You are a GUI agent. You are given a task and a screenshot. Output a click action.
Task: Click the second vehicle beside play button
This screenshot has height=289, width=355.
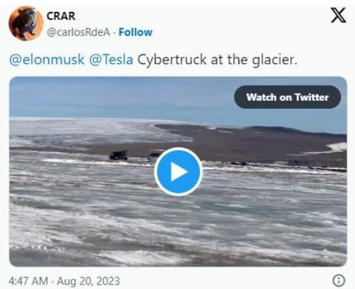click(x=154, y=156)
